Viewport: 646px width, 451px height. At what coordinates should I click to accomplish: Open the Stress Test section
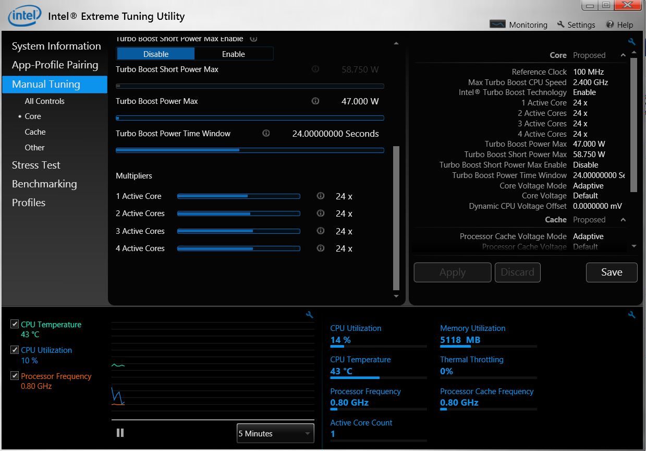tap(36, 165)
